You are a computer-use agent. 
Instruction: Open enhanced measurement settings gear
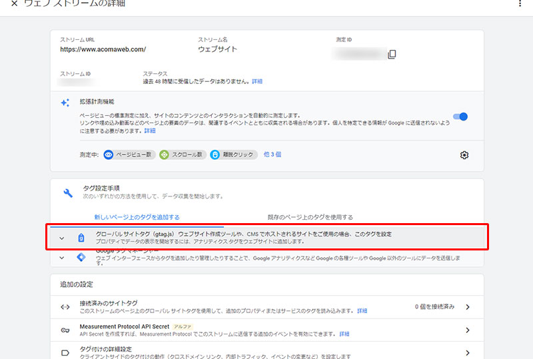click(x=464, y=155)
